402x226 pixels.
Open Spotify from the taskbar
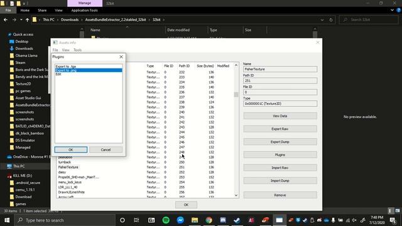point(166,220)
